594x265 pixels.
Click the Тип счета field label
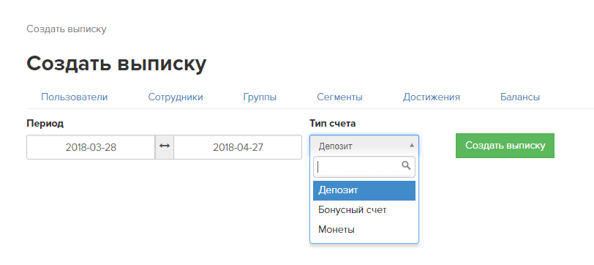(x=333, y=123)
